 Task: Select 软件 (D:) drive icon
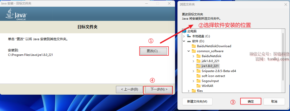click(x=189, y=41)
